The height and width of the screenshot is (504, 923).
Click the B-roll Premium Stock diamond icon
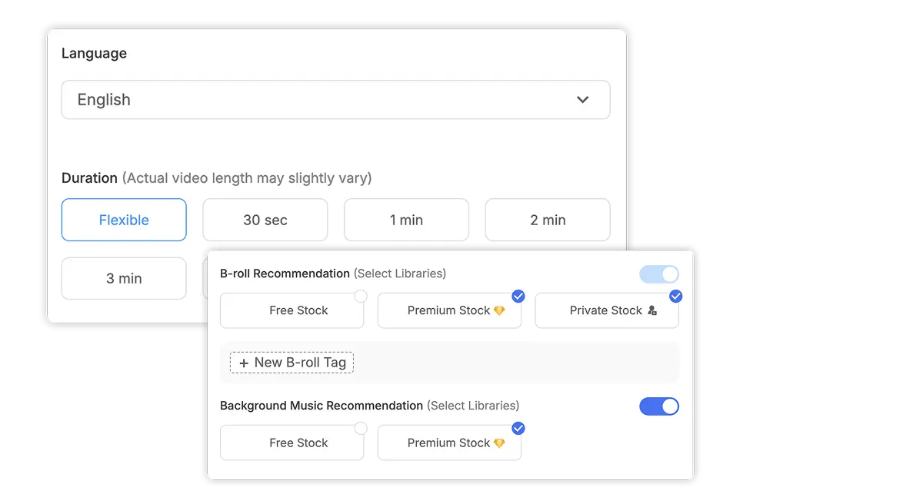499,310
